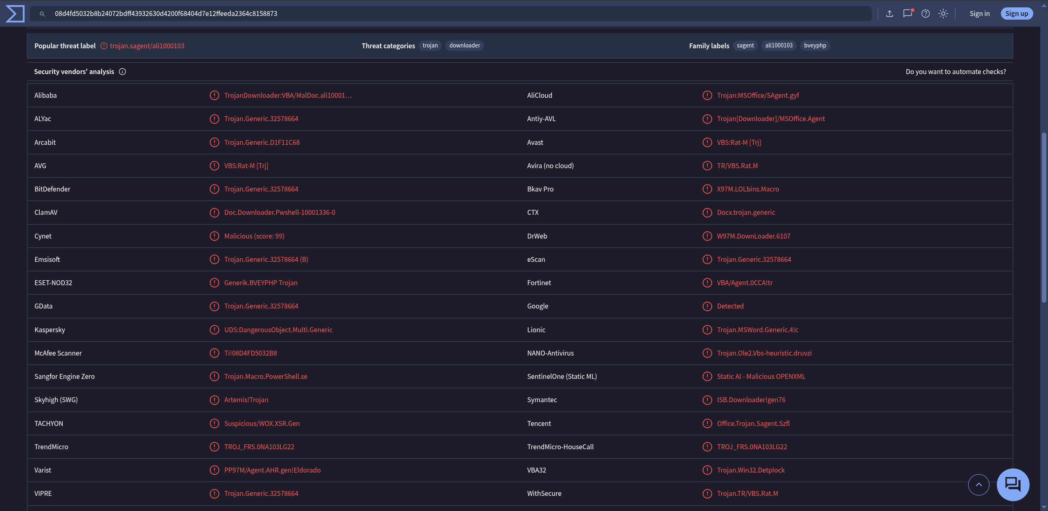This screenshot has height=511, width=1048.
Task: Click the VirusTotal logo
Action: point(15,14)
